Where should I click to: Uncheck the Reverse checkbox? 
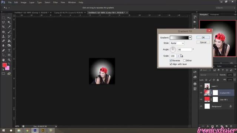pos(171,61)
